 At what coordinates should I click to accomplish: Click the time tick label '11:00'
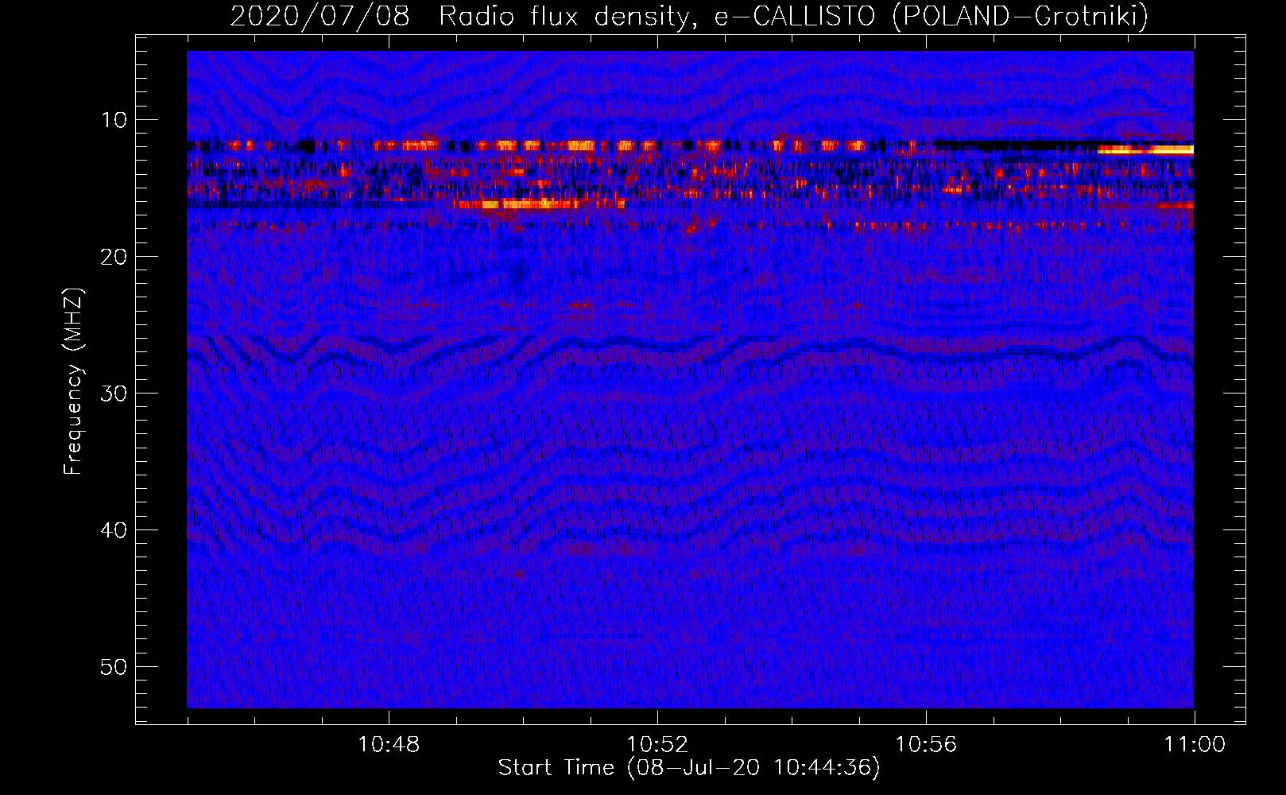(1195, 745)
